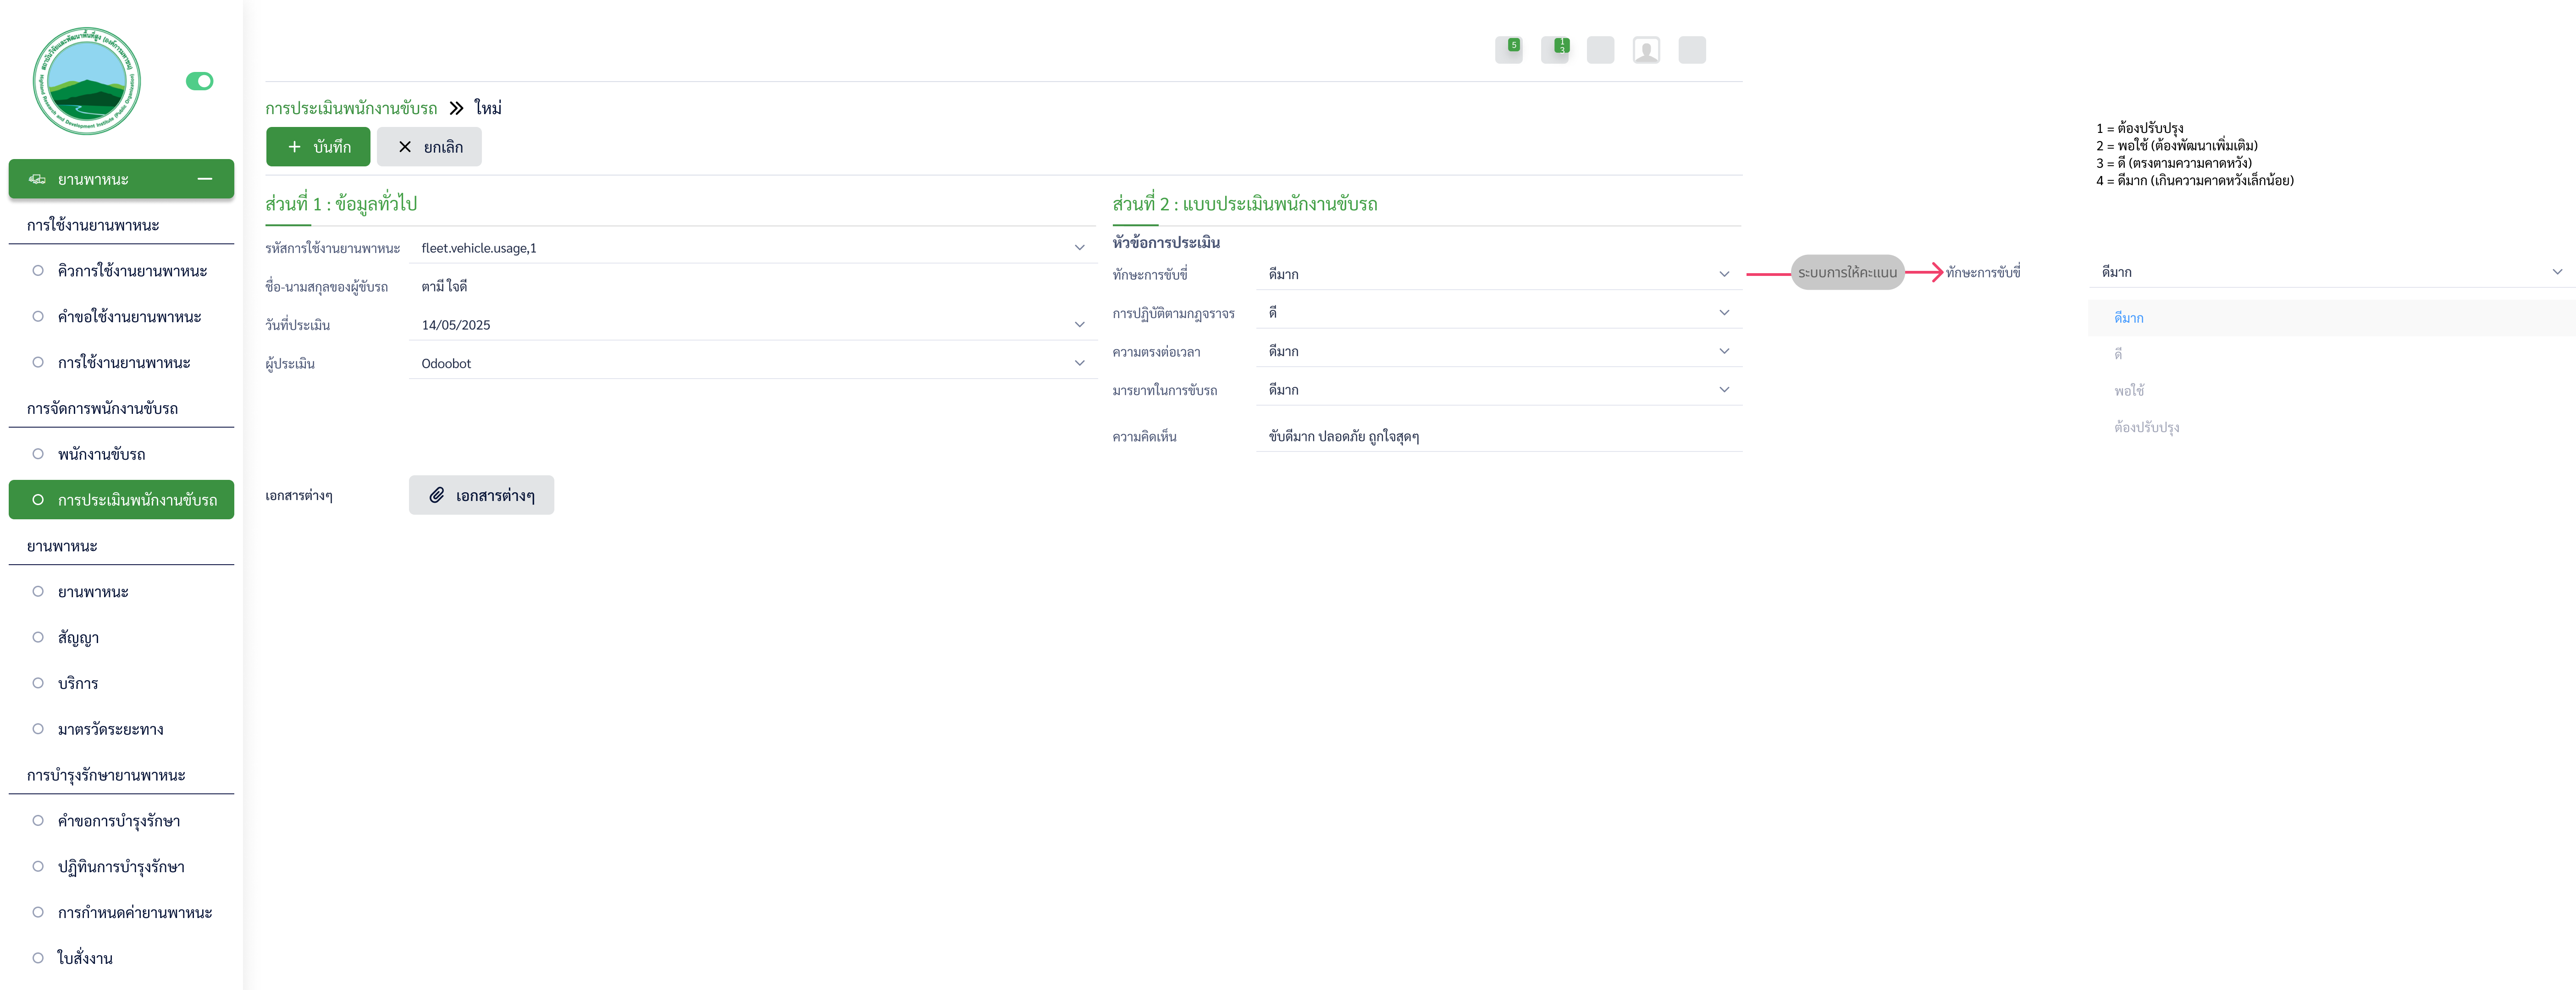Click the plus icon on บันทึก button

(294, 147)
